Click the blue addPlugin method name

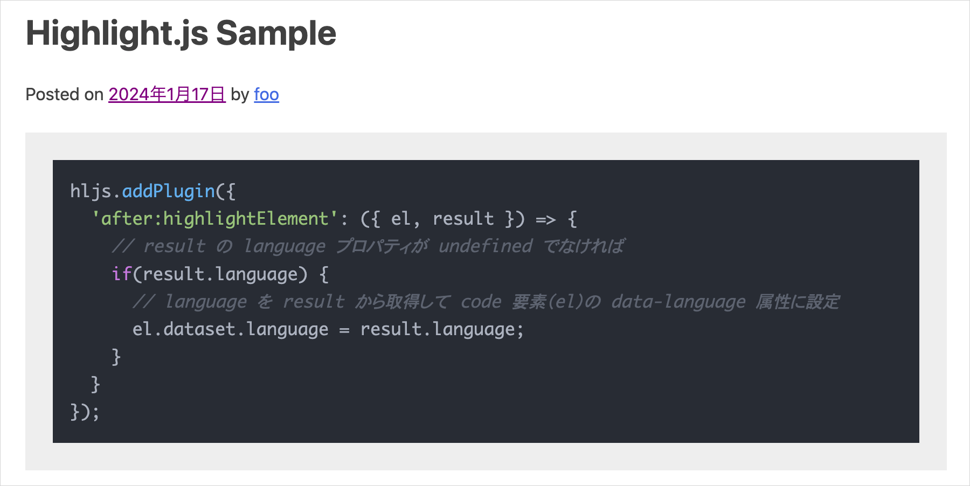[168, 191]
